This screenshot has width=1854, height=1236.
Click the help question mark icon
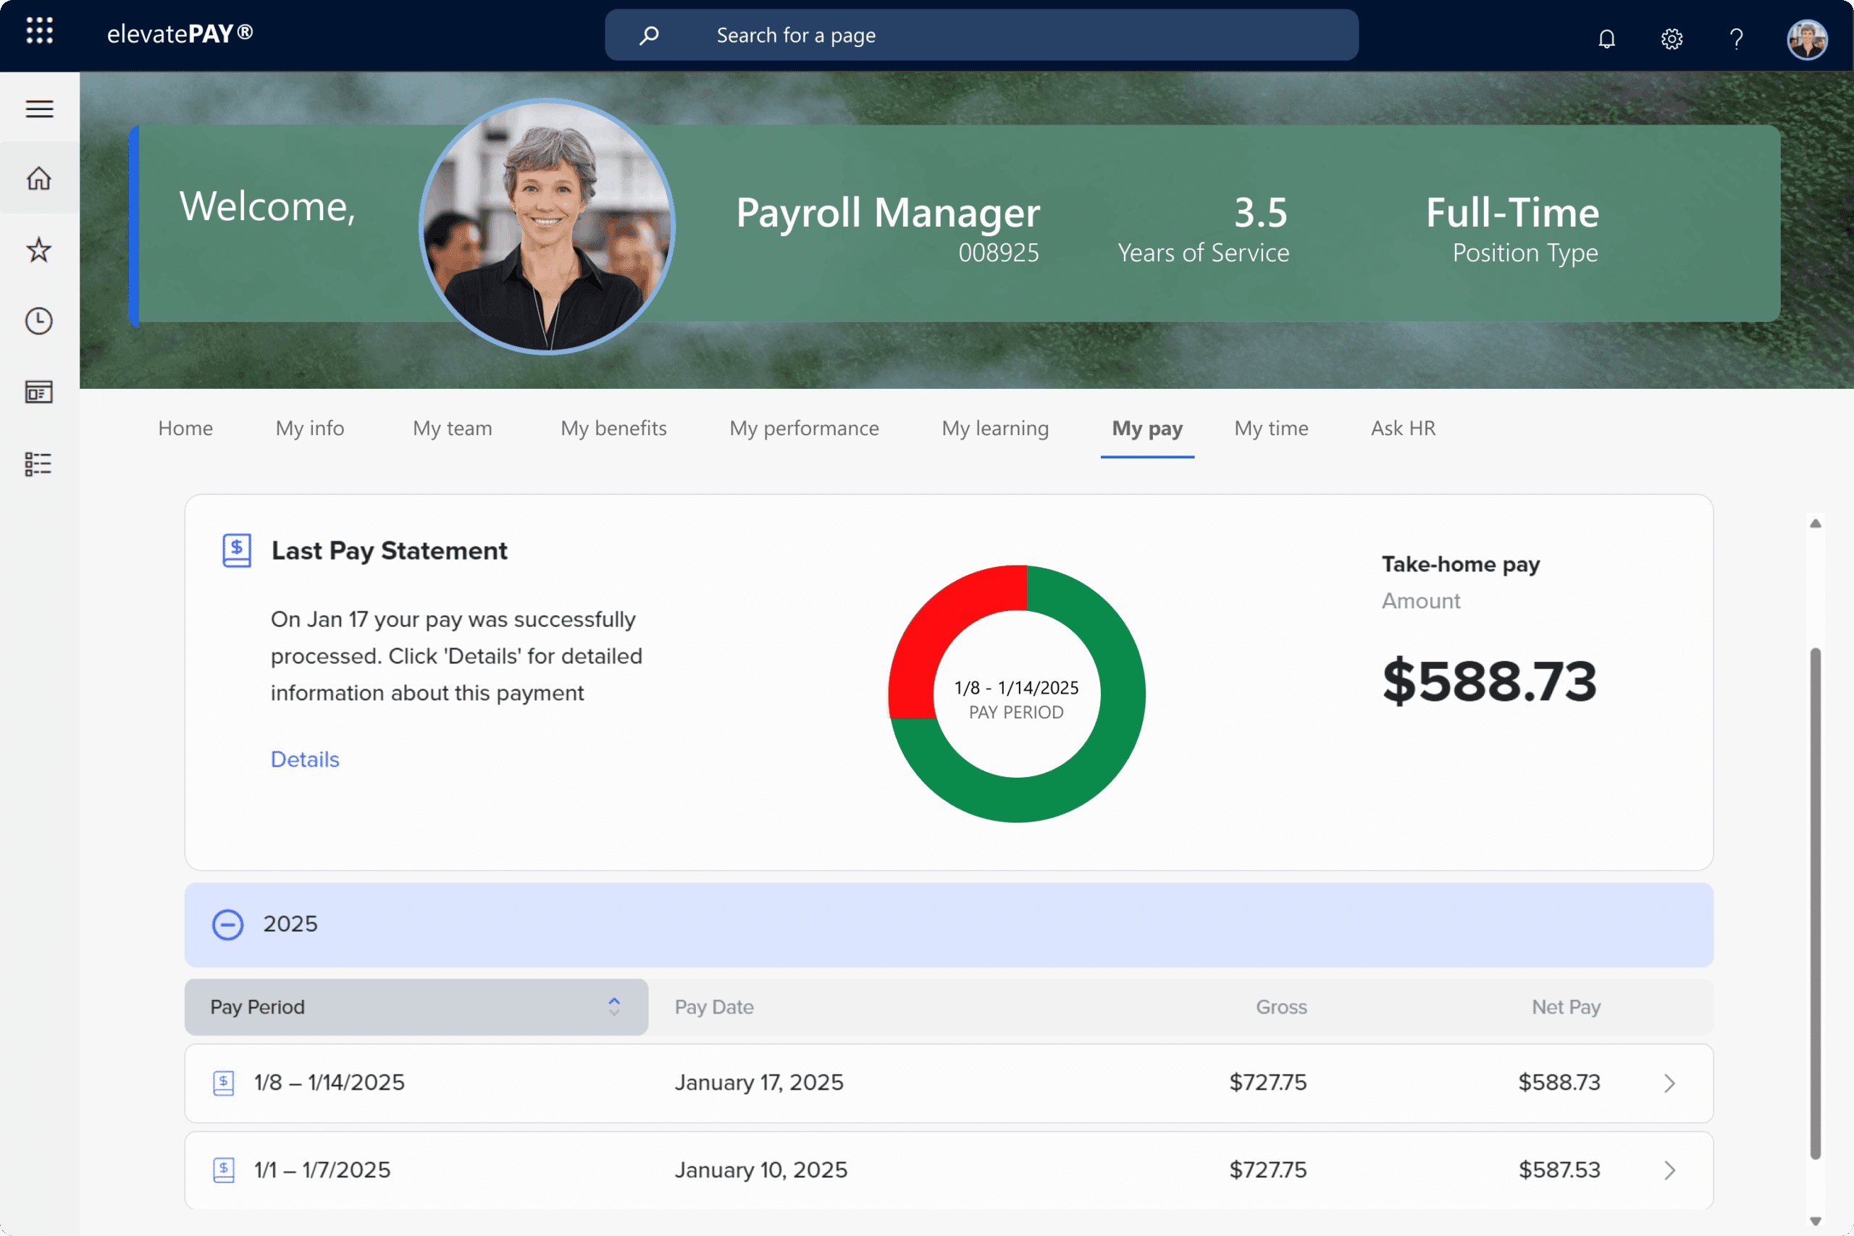coord(1737,38)
